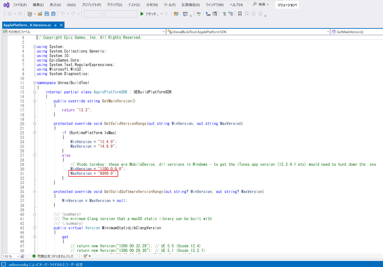Image resolution: width=383 pixels, height=267 pixels.
Task: Open the アタッチ dropdown arrow
Action: coord(162,14)
